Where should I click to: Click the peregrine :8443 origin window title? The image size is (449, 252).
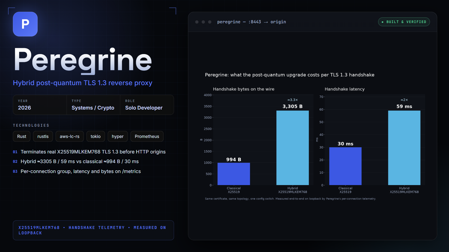pyautogui.click(x=252, y=22)
